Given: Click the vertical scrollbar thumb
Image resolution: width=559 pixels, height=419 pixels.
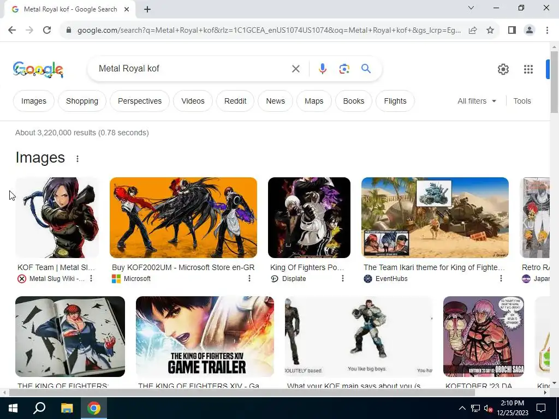Looking at the screenshot, I should click(x=554, y=82).
